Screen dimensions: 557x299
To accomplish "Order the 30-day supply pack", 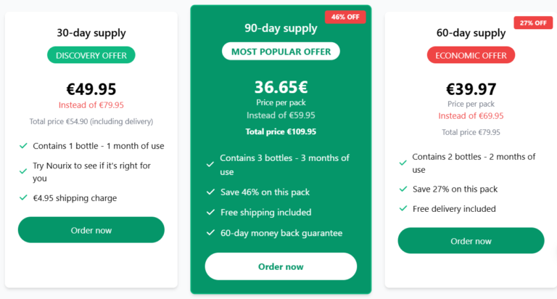I will click(91, 230).
